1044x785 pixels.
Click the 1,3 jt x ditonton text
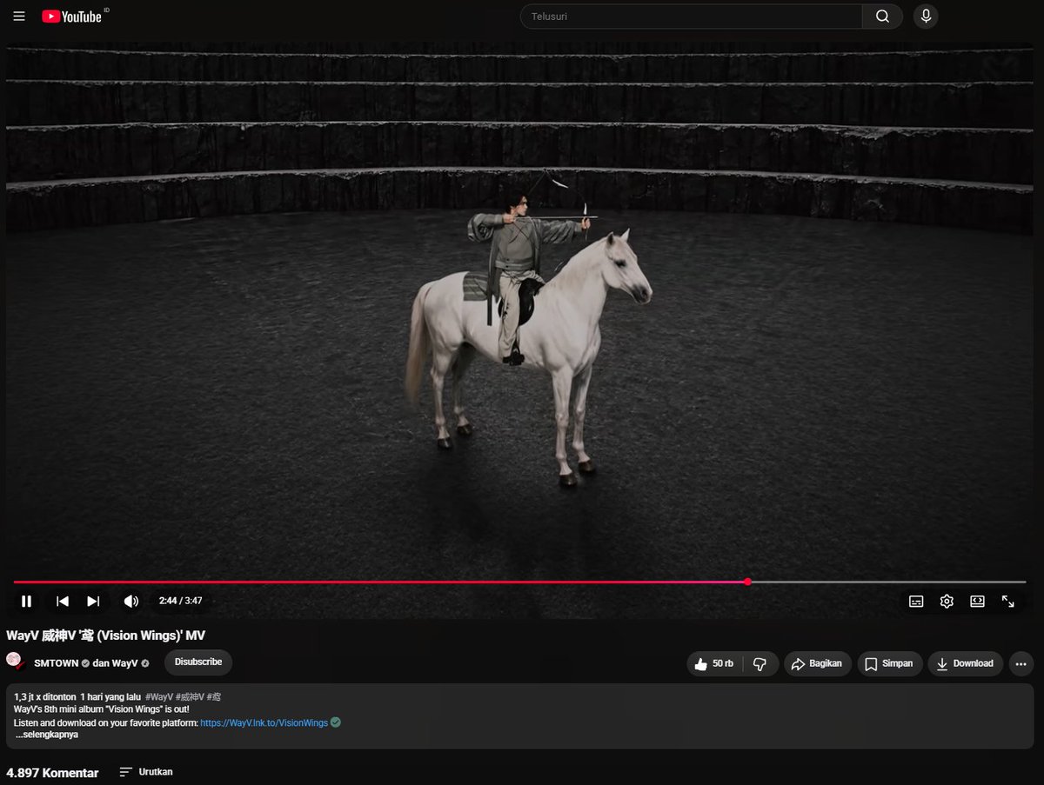pos(45,697)
